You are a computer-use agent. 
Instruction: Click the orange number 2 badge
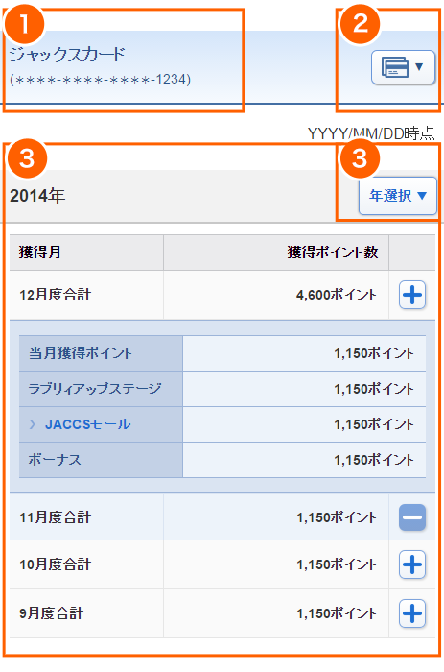(x=360, y=24)
